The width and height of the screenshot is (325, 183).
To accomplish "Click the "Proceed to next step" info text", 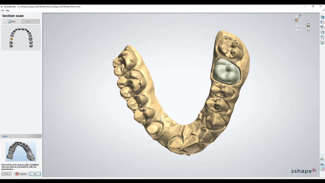I will (20, 167).
